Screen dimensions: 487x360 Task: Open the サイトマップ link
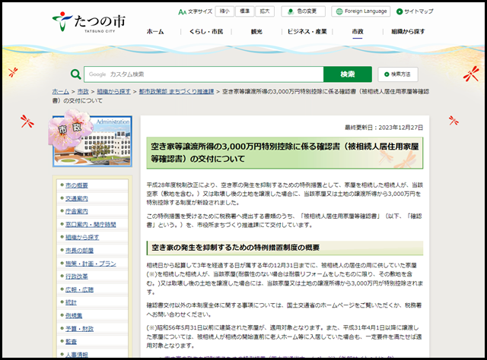415,11
